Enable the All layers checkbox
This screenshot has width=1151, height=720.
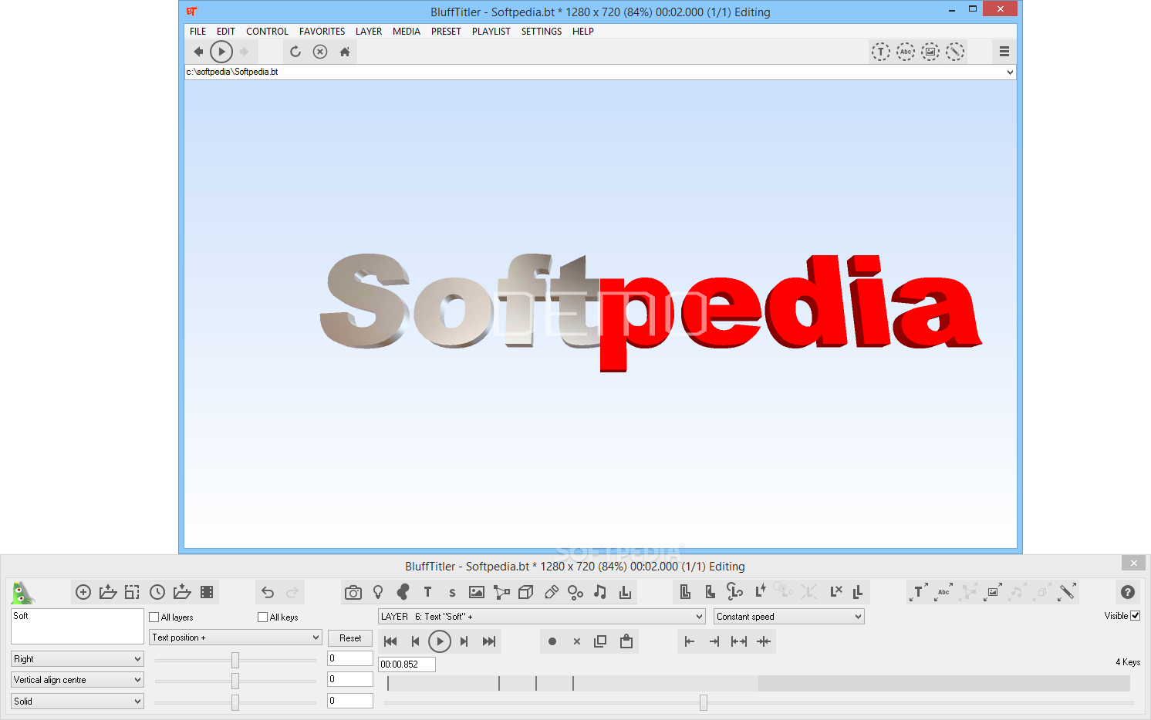tap(154, 617)
